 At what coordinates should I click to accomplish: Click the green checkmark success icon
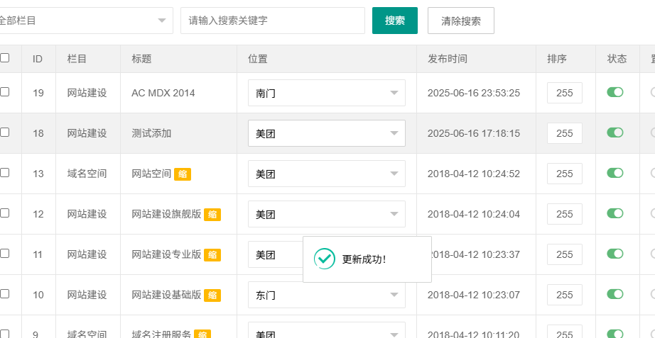click(325, 259)
